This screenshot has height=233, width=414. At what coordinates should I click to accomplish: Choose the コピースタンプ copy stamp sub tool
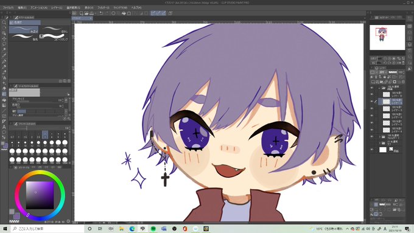(x=54, y=37)
